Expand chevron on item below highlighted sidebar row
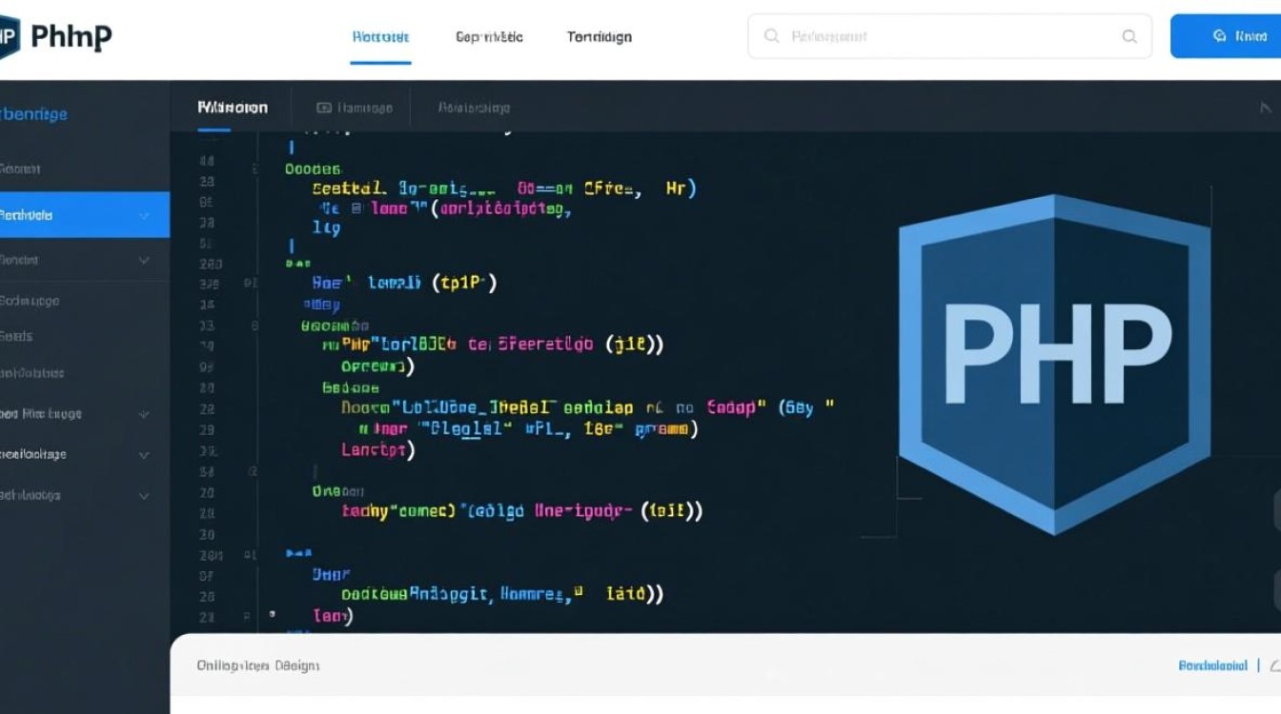 pyautogui.click(x=144, y=260)
